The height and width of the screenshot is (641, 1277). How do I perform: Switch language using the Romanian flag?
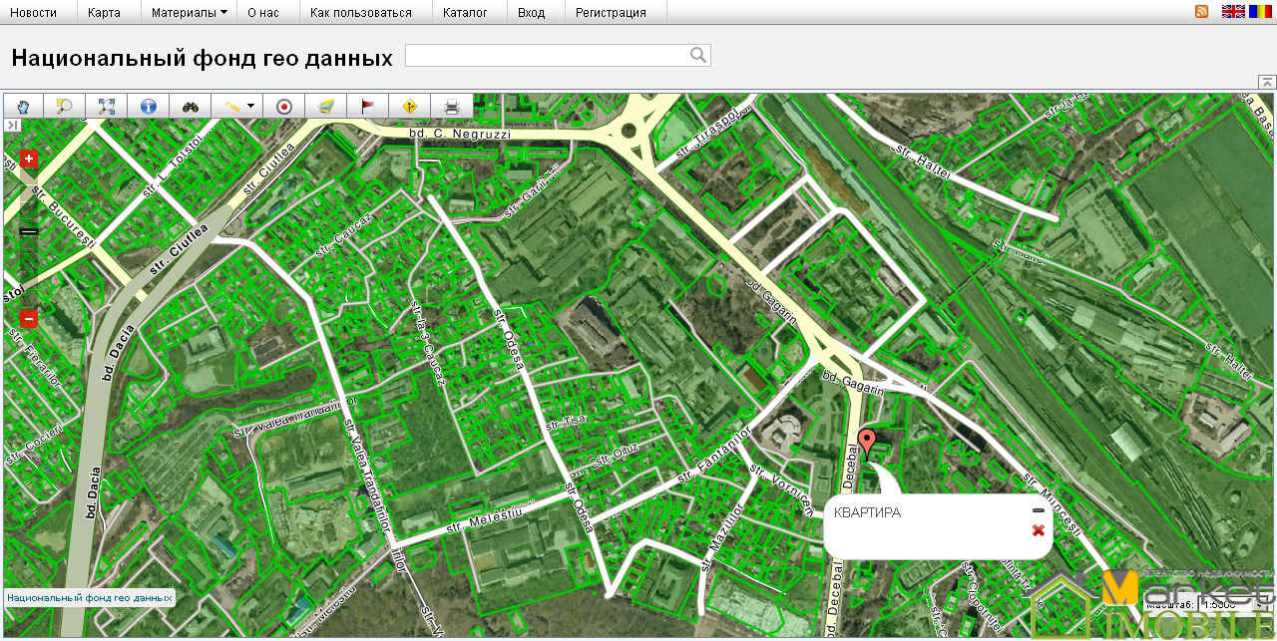(x=1260, y=12)
